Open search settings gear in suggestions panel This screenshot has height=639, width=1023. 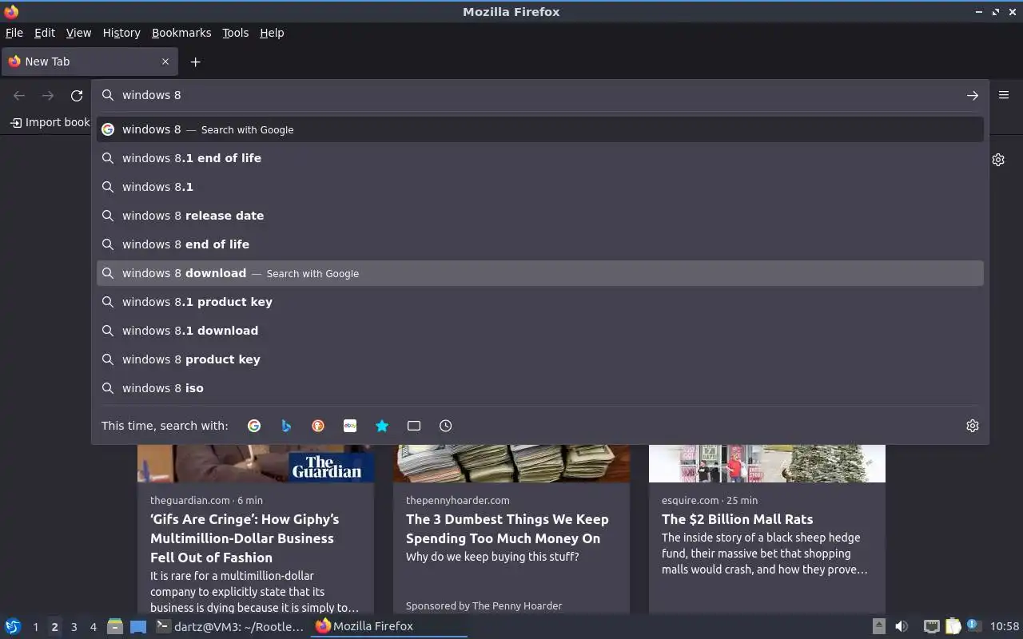coord(973,426)
